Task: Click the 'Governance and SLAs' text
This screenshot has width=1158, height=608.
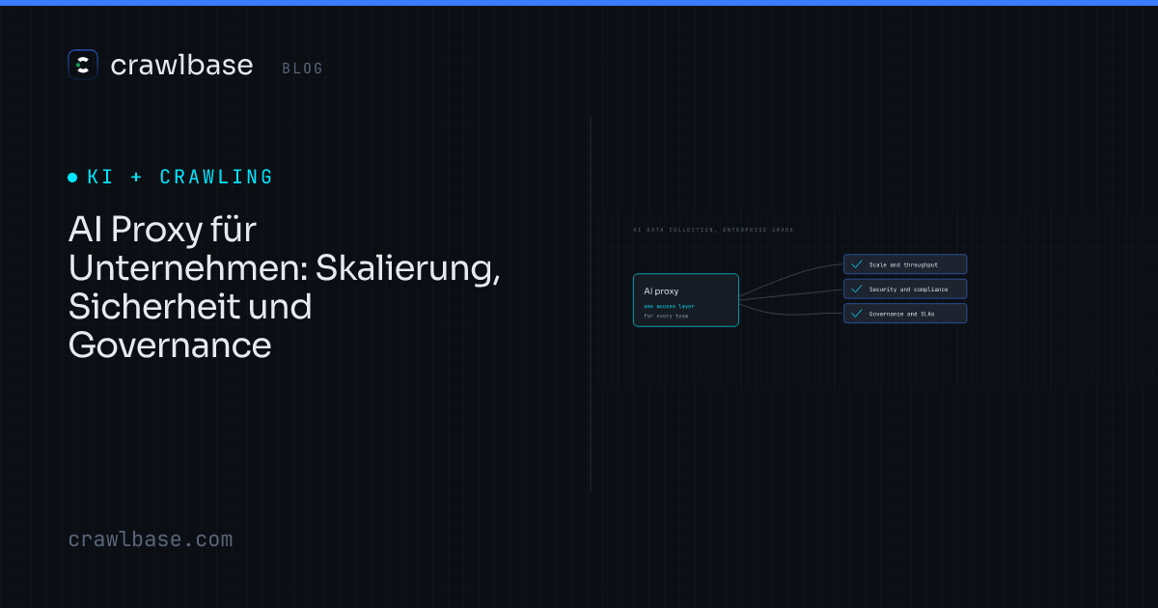Action: [901, 314]
